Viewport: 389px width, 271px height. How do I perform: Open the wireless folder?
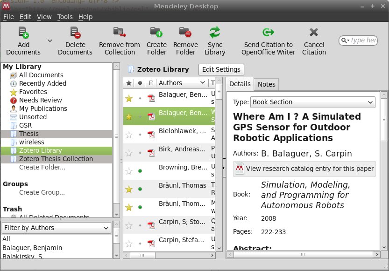31,142
